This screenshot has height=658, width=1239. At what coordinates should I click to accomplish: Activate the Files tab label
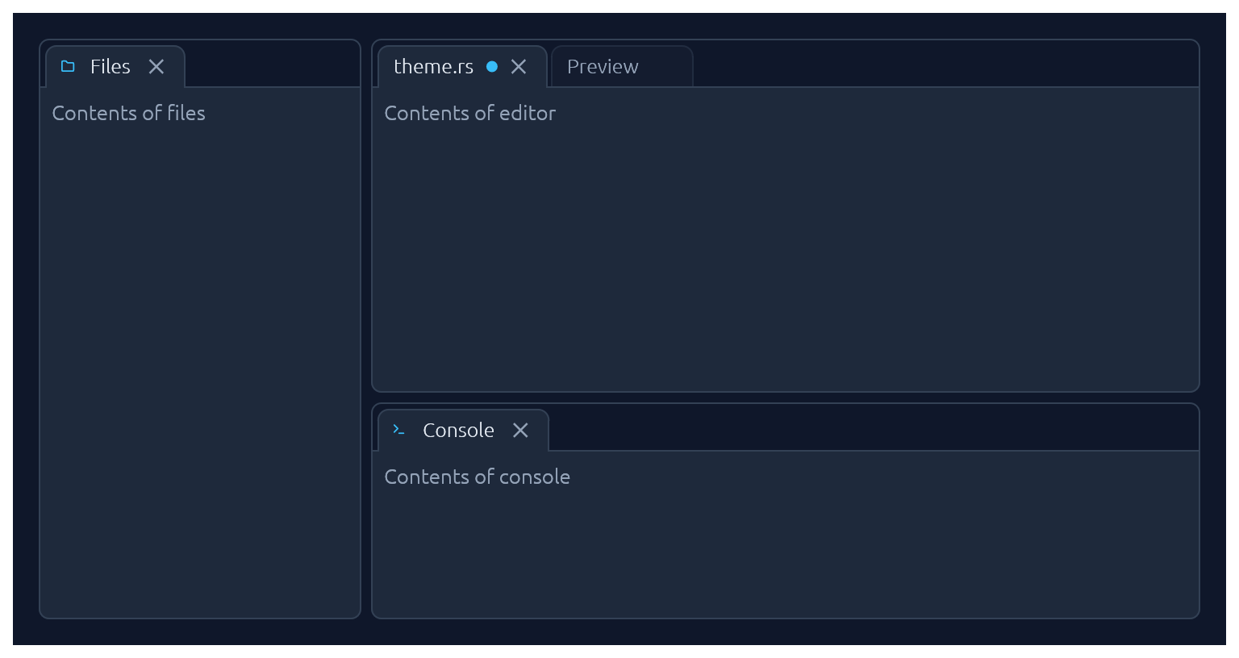coord(111,66)
